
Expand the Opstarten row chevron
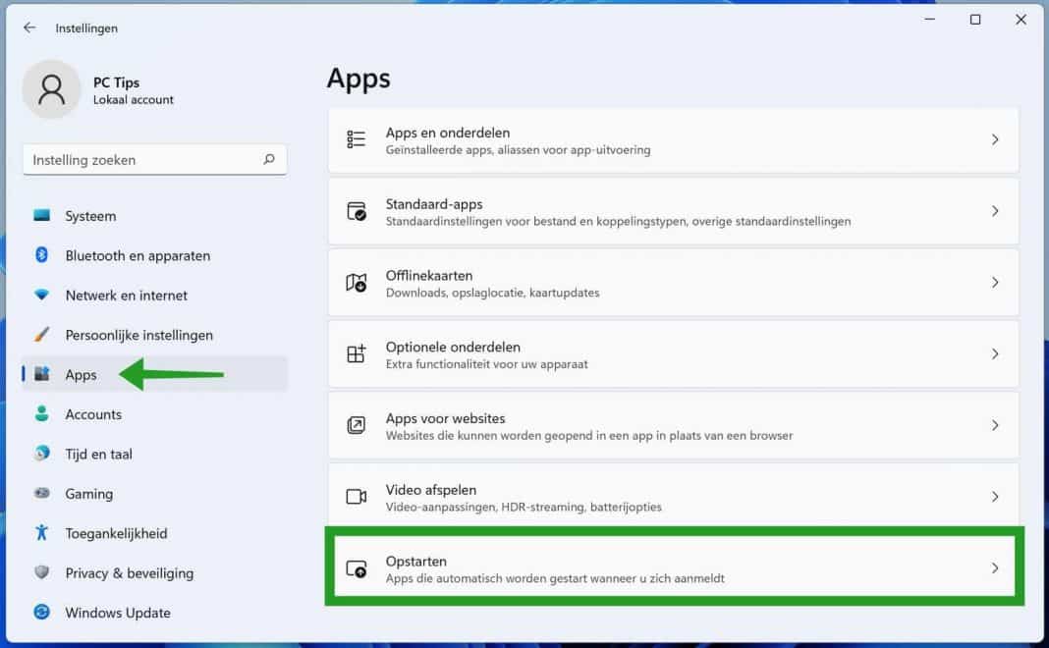995,568
